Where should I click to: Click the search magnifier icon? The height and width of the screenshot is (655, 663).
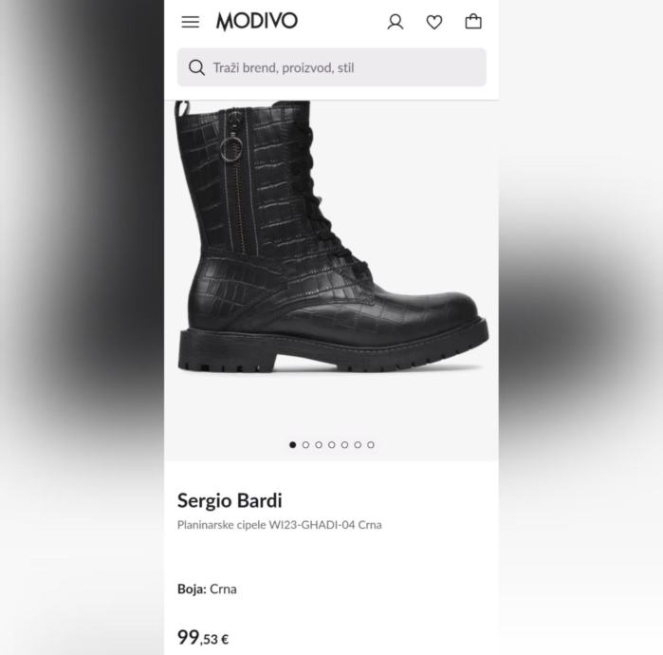196,67
